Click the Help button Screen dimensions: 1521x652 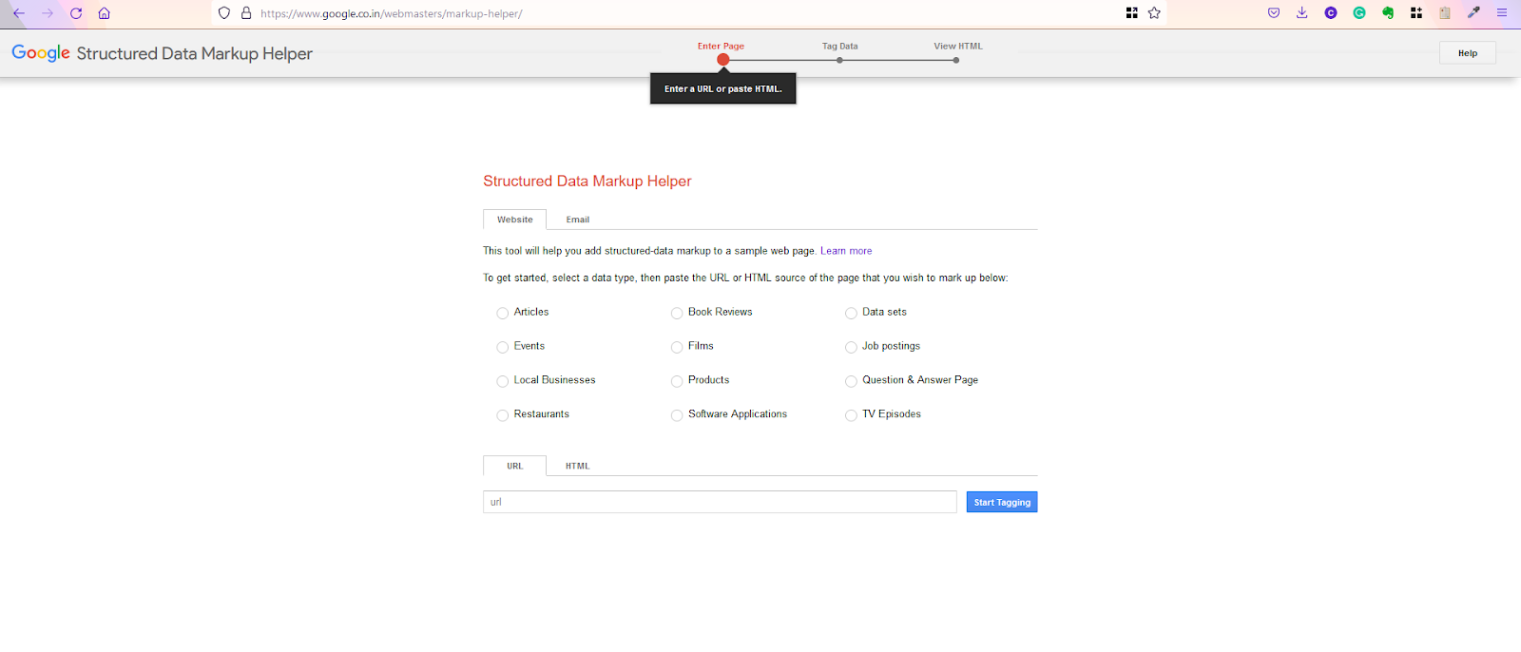1467,53
